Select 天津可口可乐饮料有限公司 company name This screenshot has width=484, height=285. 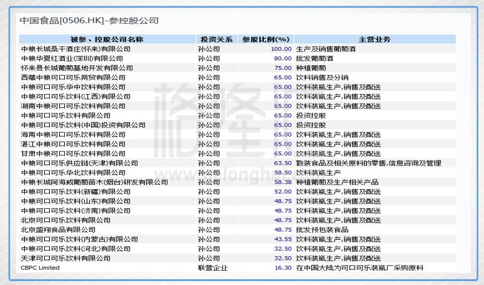[x=66, y=259]
